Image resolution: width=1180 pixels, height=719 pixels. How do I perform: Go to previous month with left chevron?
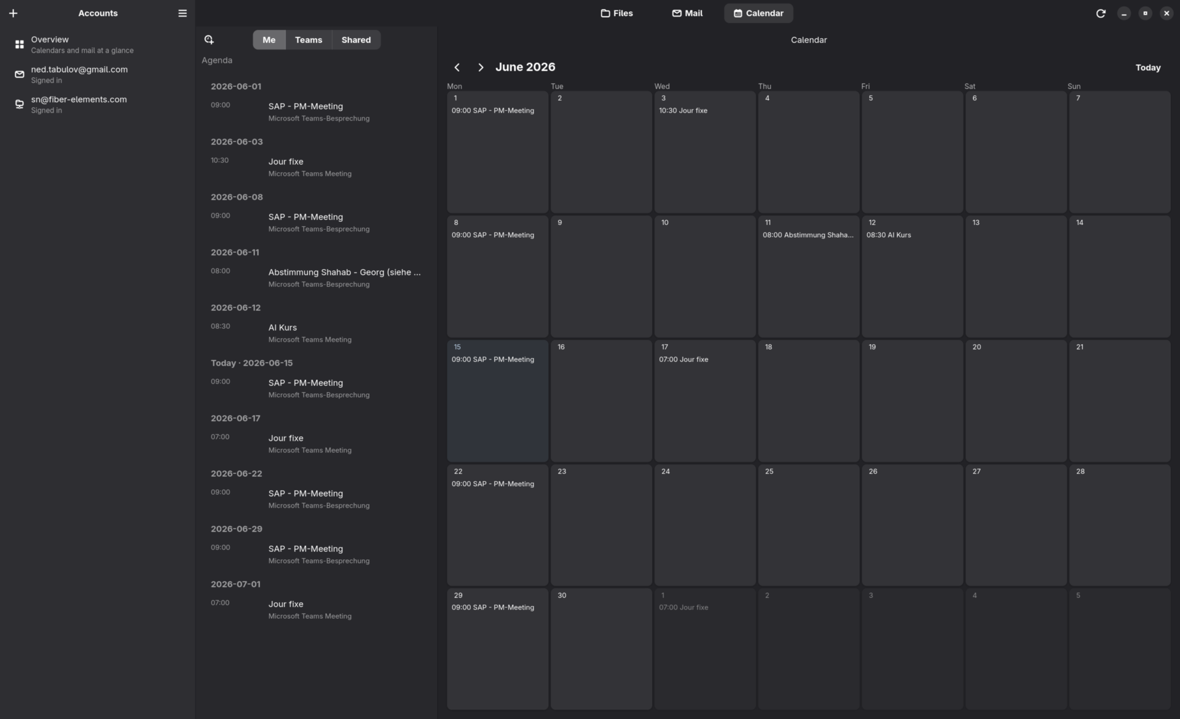point(457,67)
